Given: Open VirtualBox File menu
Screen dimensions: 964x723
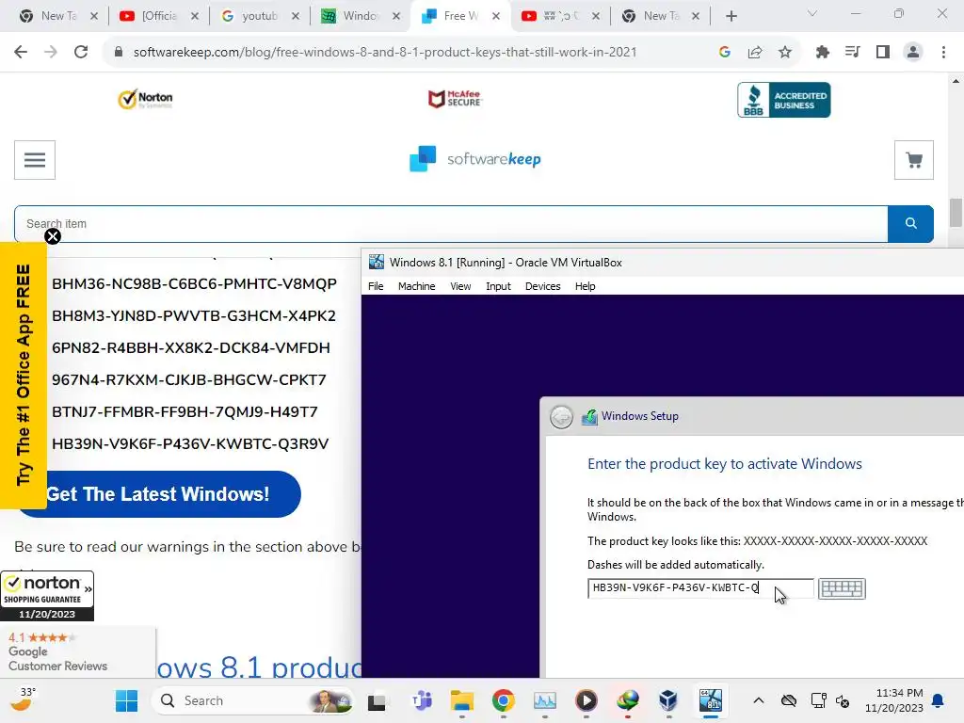Looking at the screenshot, I should [x=376, y=286].
